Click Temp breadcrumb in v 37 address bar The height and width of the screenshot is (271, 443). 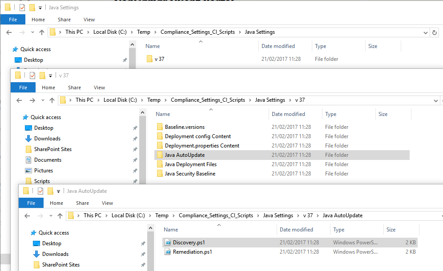point(154,100)
